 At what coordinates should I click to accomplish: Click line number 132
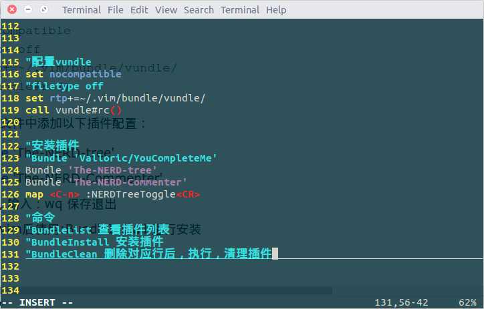pos(11,266)
